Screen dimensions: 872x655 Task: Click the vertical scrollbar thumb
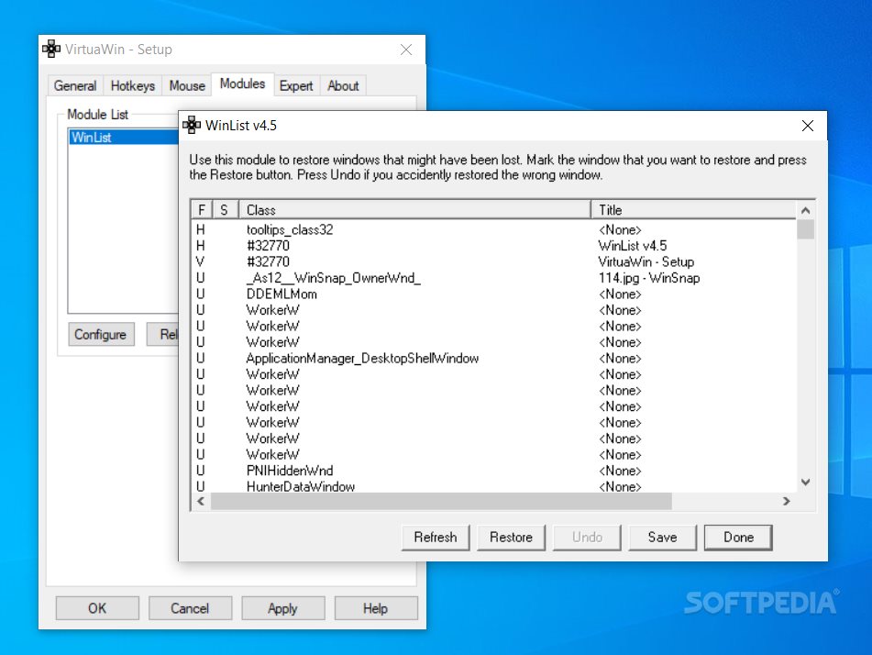805,229
